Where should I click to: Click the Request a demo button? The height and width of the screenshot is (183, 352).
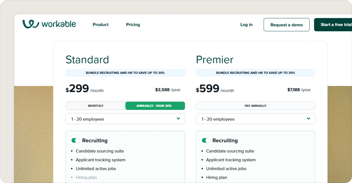[287, 25]
